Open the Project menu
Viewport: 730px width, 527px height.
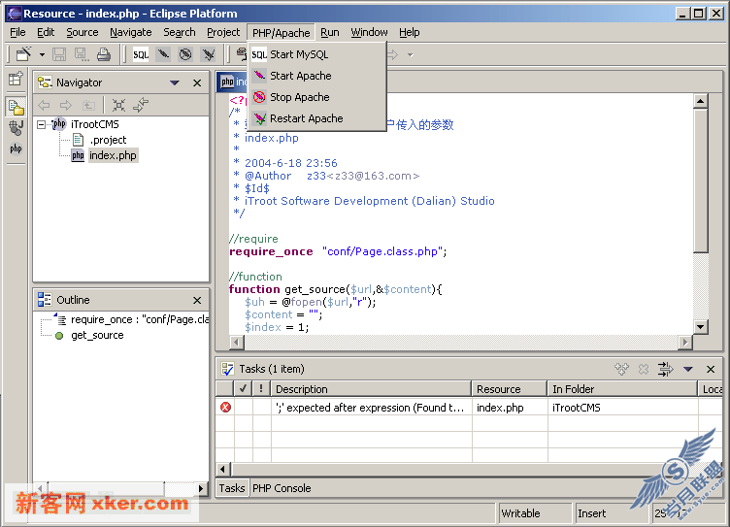[223, 32]
